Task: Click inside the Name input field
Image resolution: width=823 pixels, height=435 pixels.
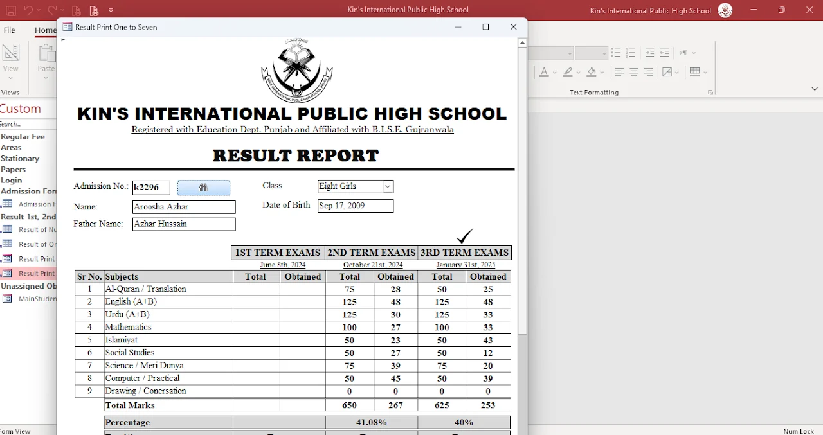Action: [x=183, y=207]
